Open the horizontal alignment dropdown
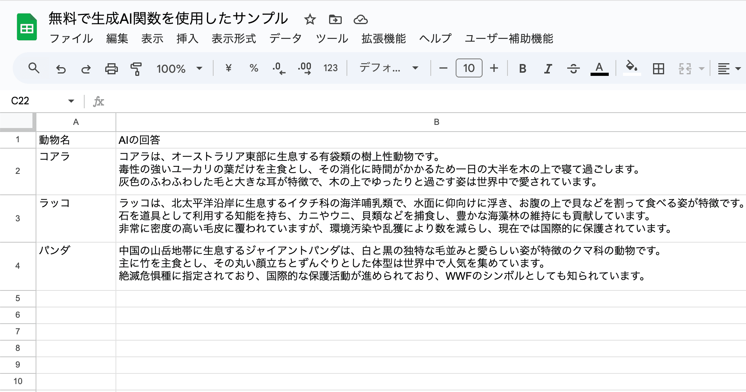 click(727, 68)
